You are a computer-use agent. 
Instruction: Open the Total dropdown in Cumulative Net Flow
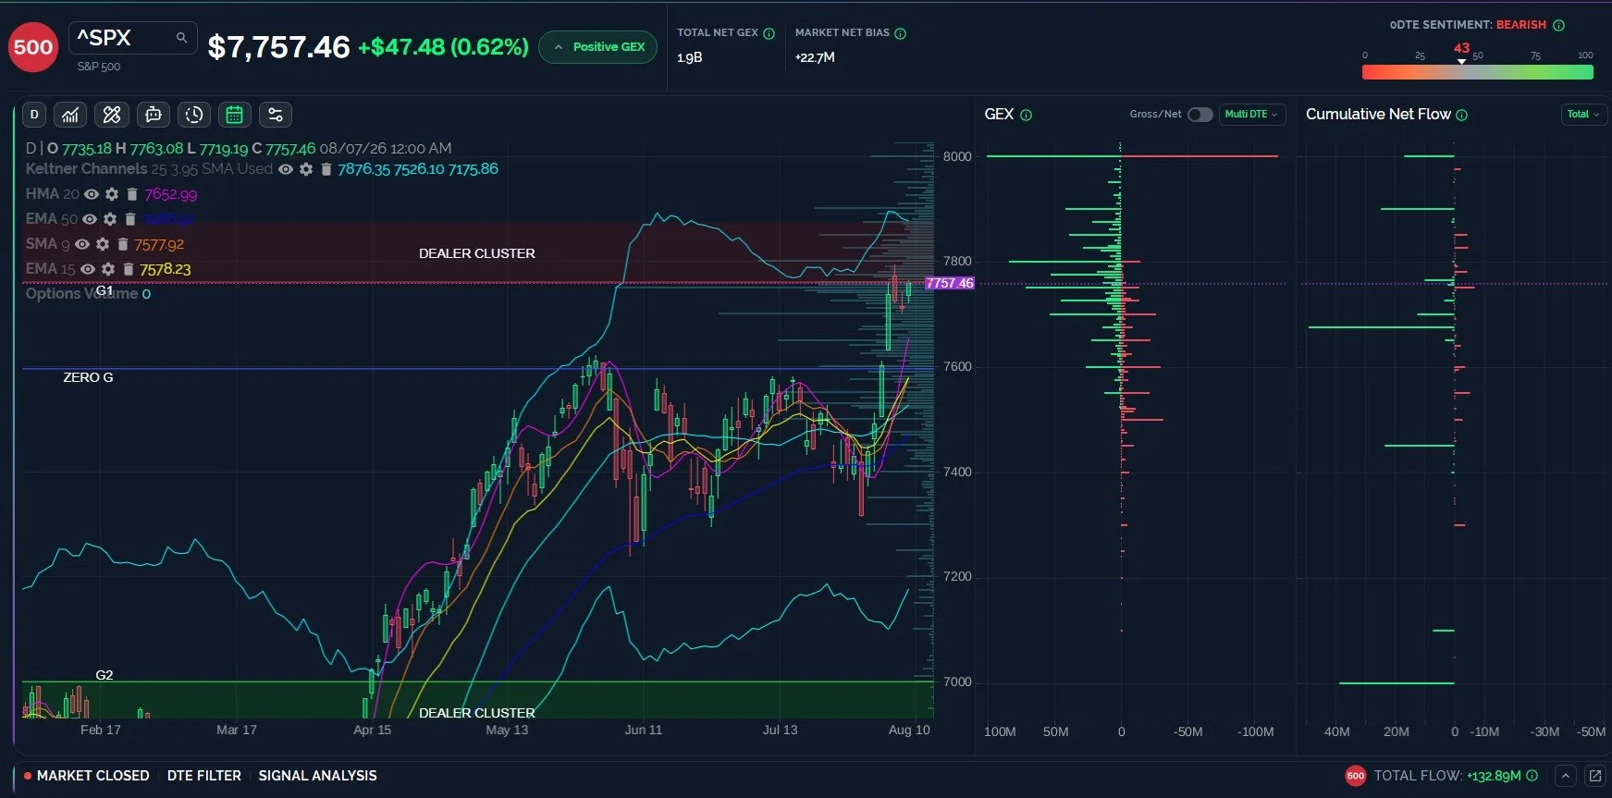1582,115
